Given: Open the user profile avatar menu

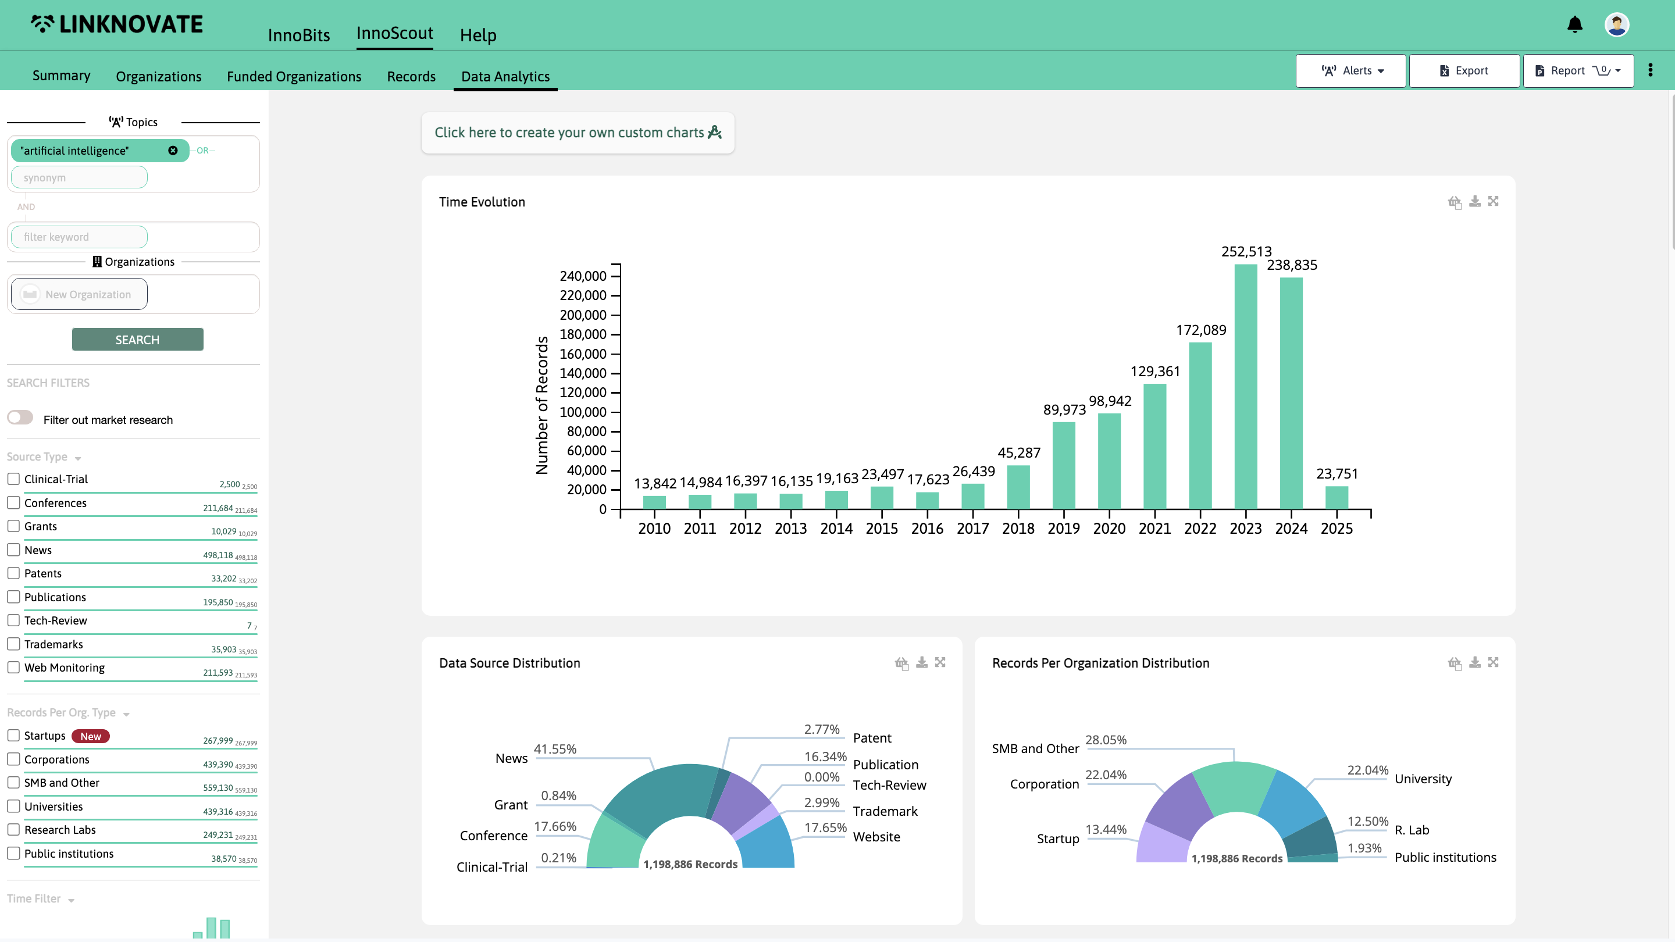Looking at the screenshot, I should tap(1616, 24).
